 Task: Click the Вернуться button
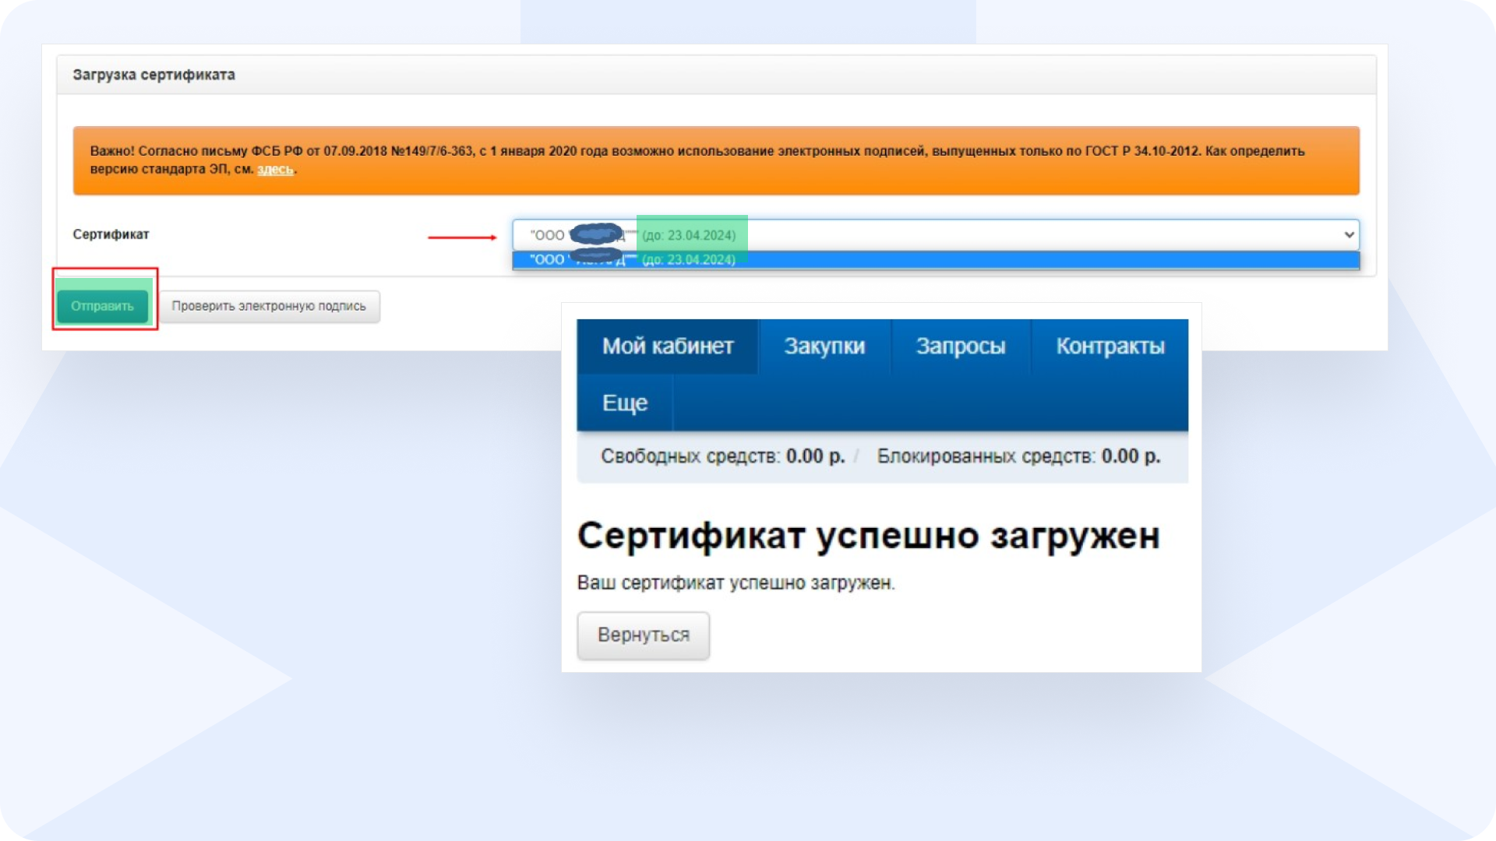644,635
